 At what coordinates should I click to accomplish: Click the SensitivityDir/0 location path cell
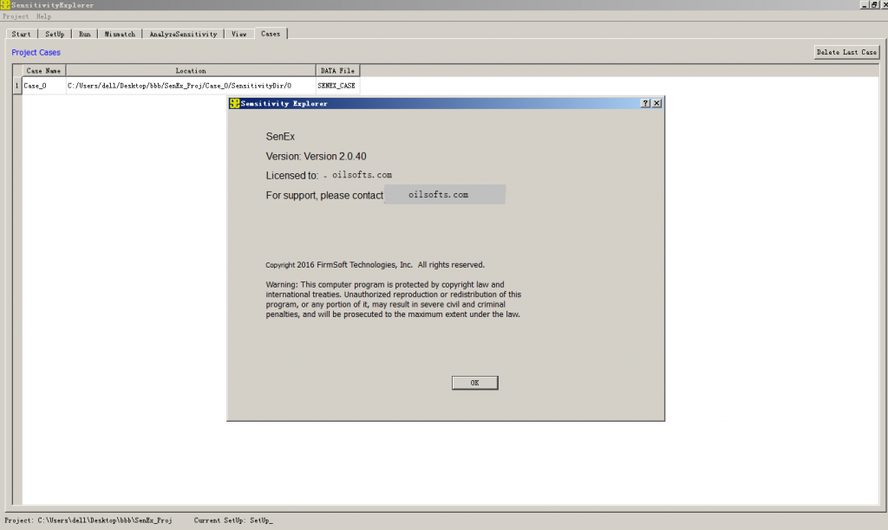pos(191,86)
